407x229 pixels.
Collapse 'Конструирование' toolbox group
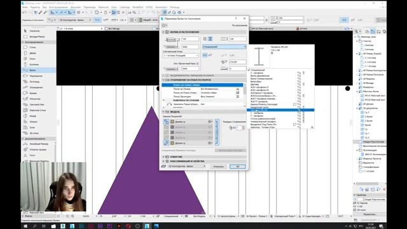pos(23,42)
